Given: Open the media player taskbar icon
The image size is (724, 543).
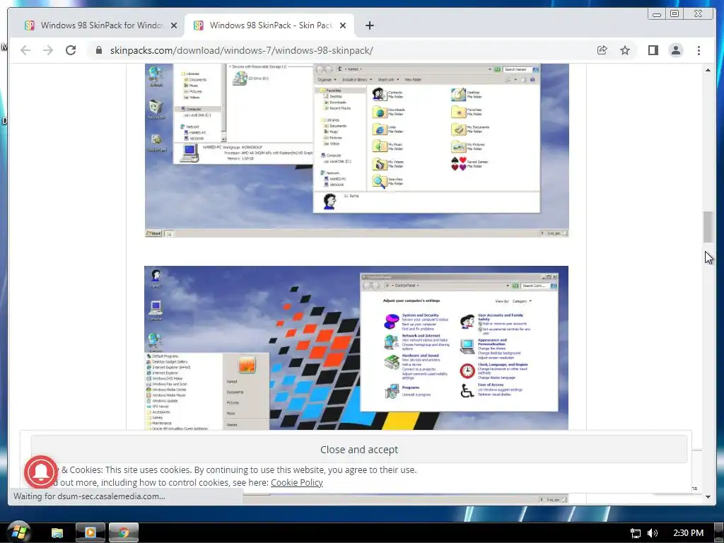Looking at the screenshot, I should click(90, 533).
